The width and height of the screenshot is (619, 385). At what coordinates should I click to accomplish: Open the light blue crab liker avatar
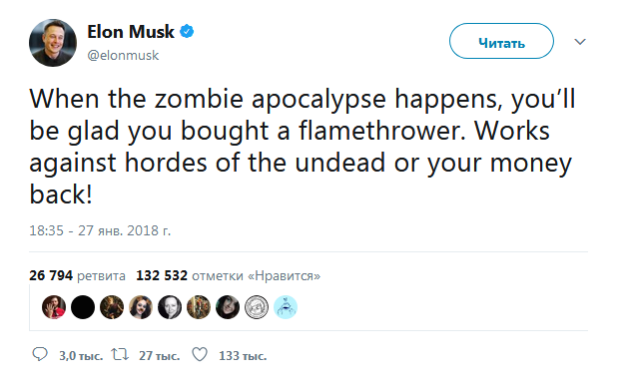click(x=286, y=307)
